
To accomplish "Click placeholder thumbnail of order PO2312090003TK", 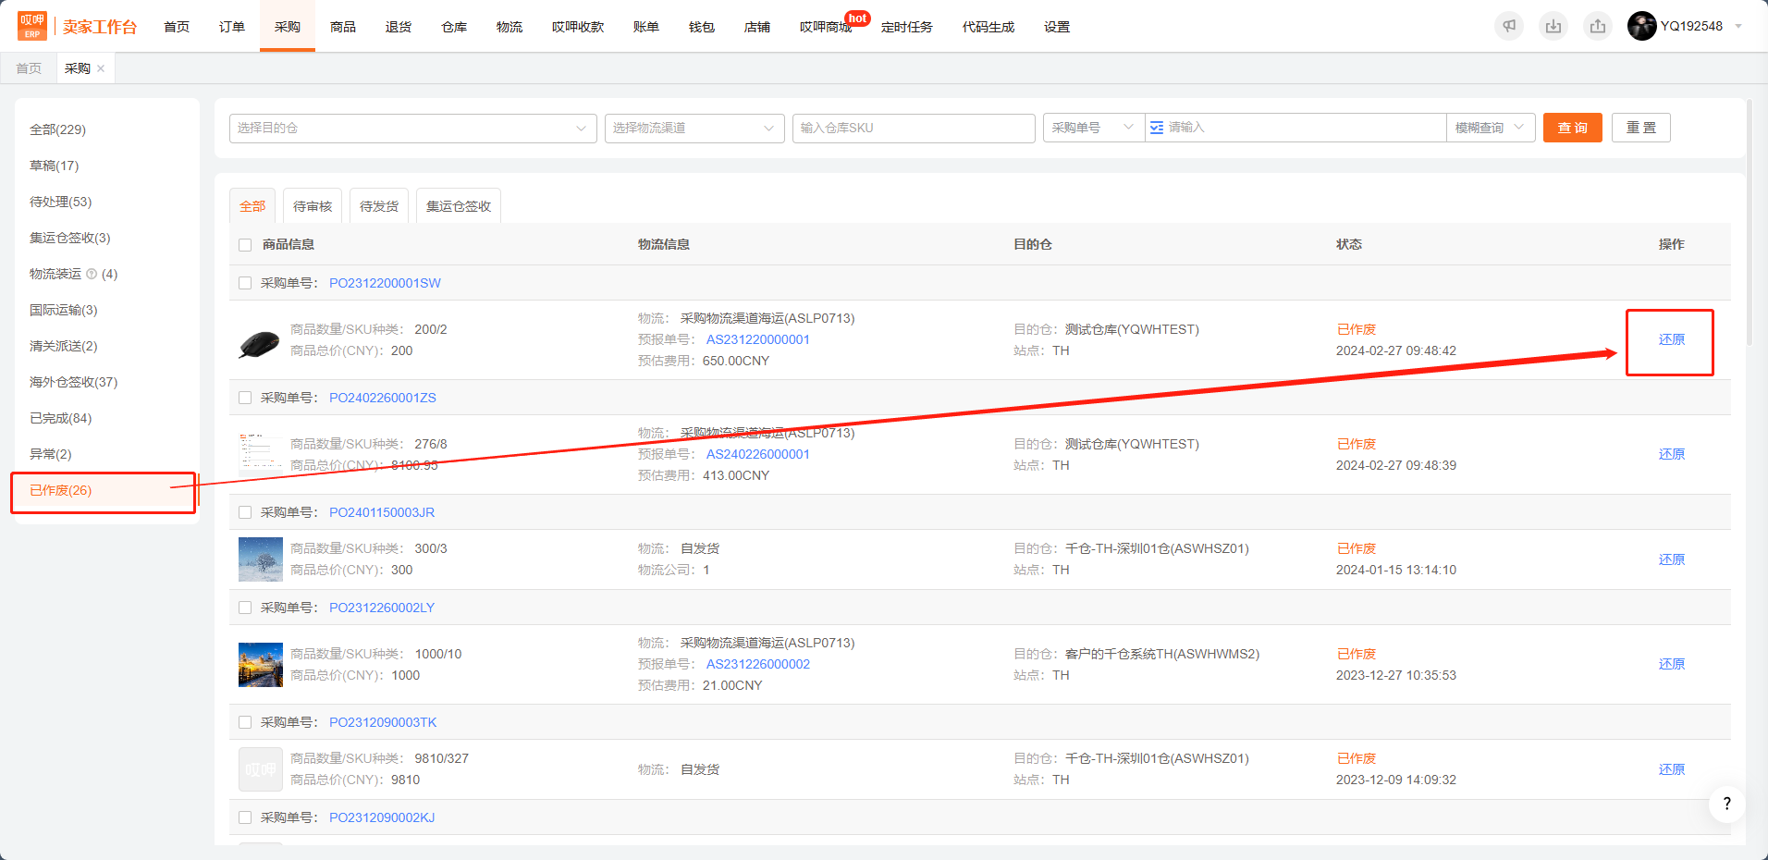I will [260, 769].
